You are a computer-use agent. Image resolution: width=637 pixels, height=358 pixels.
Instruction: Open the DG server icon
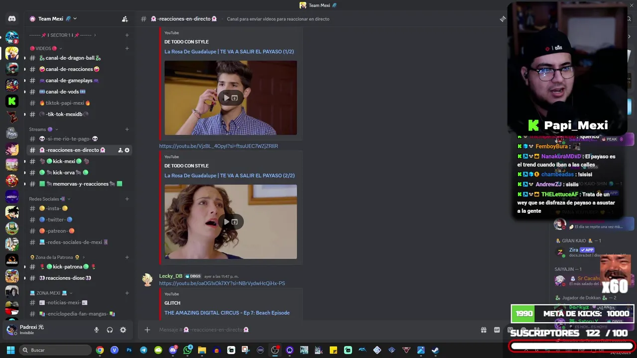(12, 228)
